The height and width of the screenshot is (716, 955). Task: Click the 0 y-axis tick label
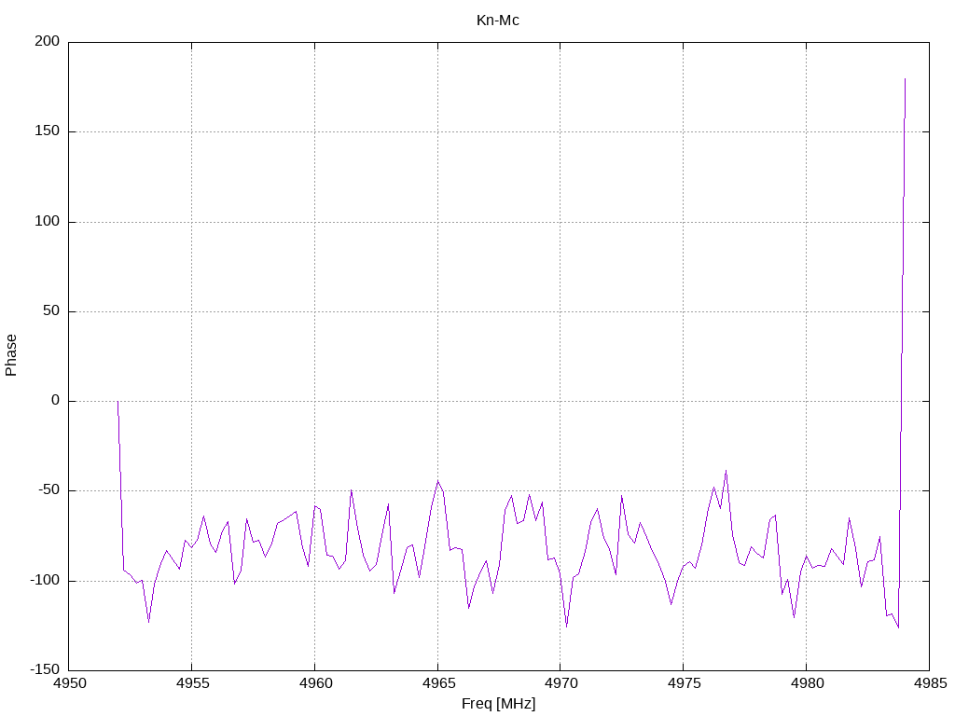[55, 401]
